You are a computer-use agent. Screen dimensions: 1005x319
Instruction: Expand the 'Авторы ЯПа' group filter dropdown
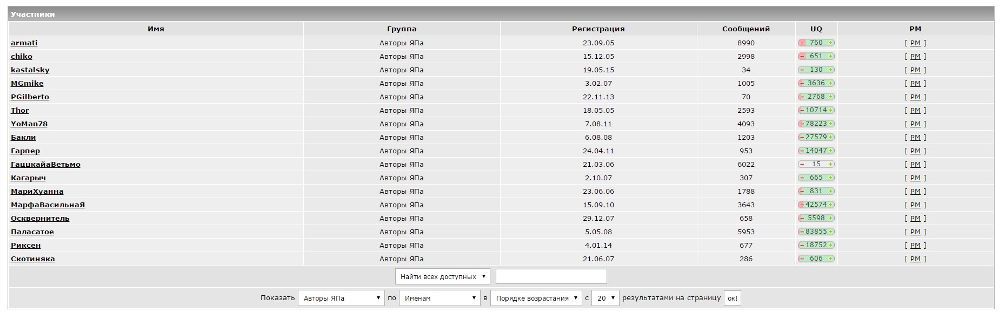[341, 298]
